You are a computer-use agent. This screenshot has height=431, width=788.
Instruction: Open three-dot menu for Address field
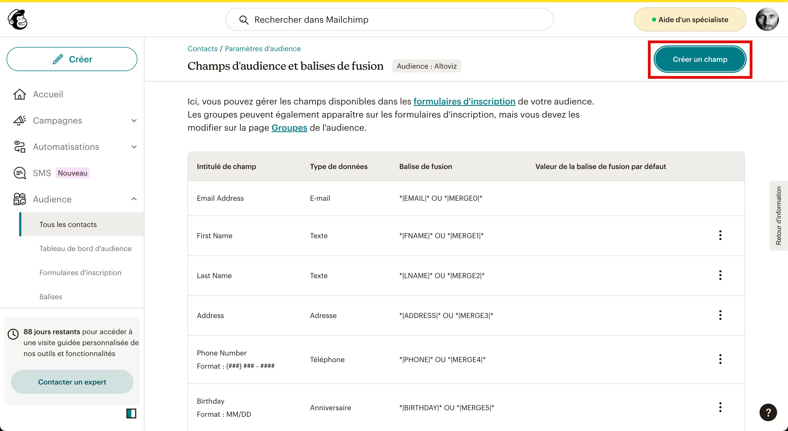(720, 315)
